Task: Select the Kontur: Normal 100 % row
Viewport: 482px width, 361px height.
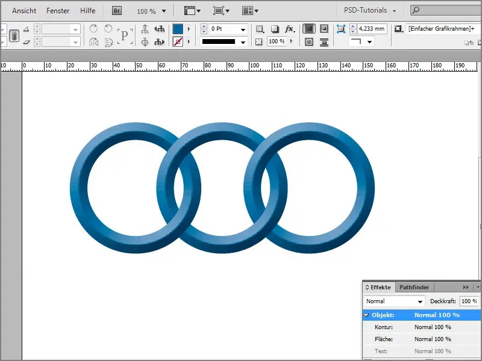Action: coord(422,327)
